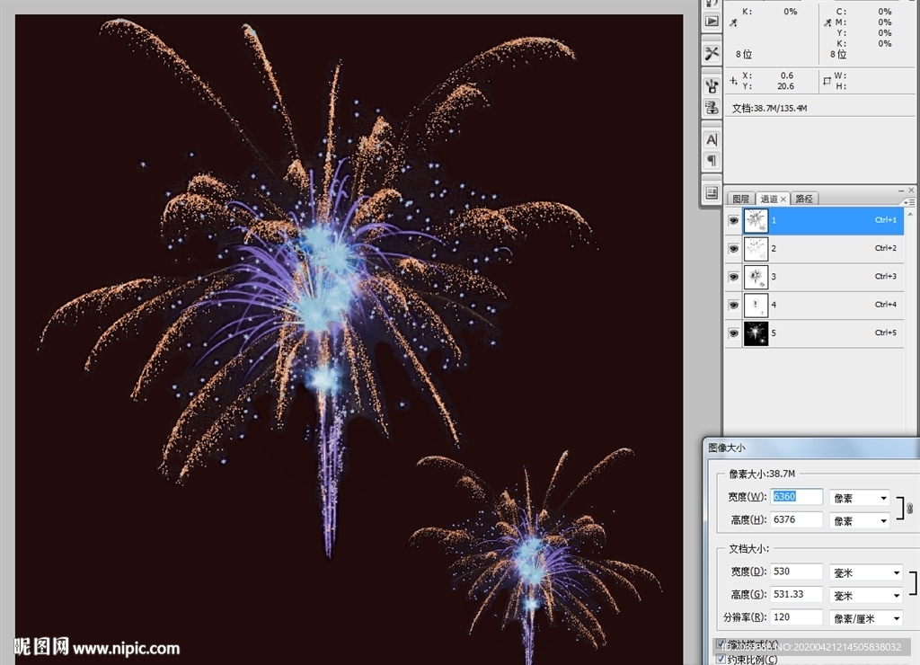Switch to the 图层 tab
The image size is (920, 665).
740,199
